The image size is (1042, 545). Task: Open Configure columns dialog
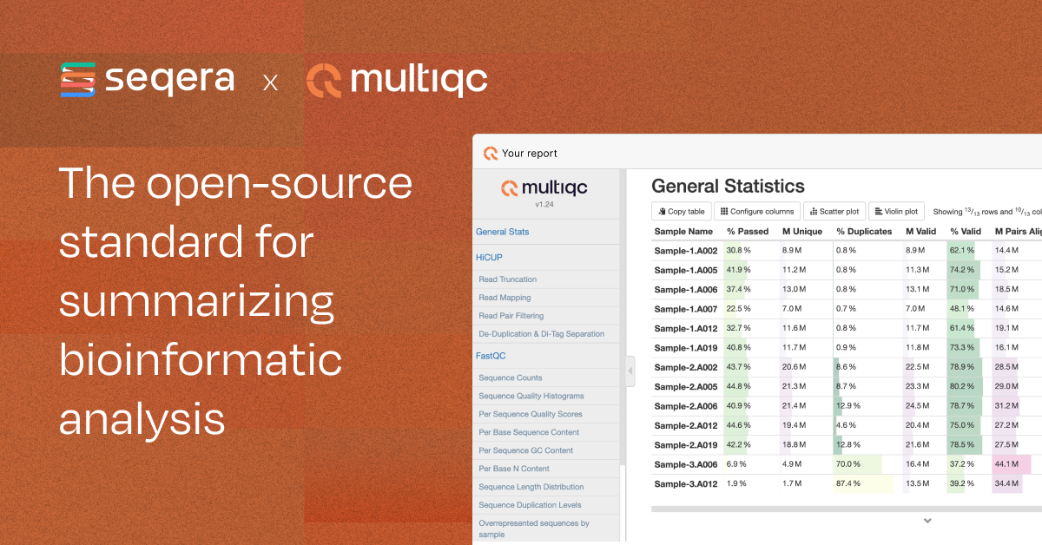pos(757,211)
